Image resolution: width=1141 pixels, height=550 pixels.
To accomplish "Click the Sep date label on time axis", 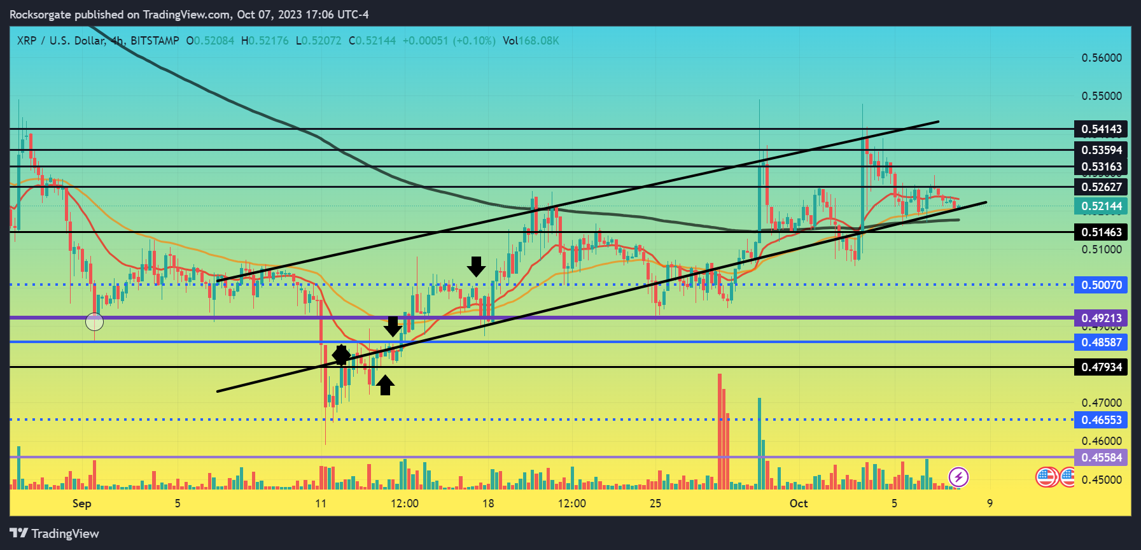I will point(82,504).
